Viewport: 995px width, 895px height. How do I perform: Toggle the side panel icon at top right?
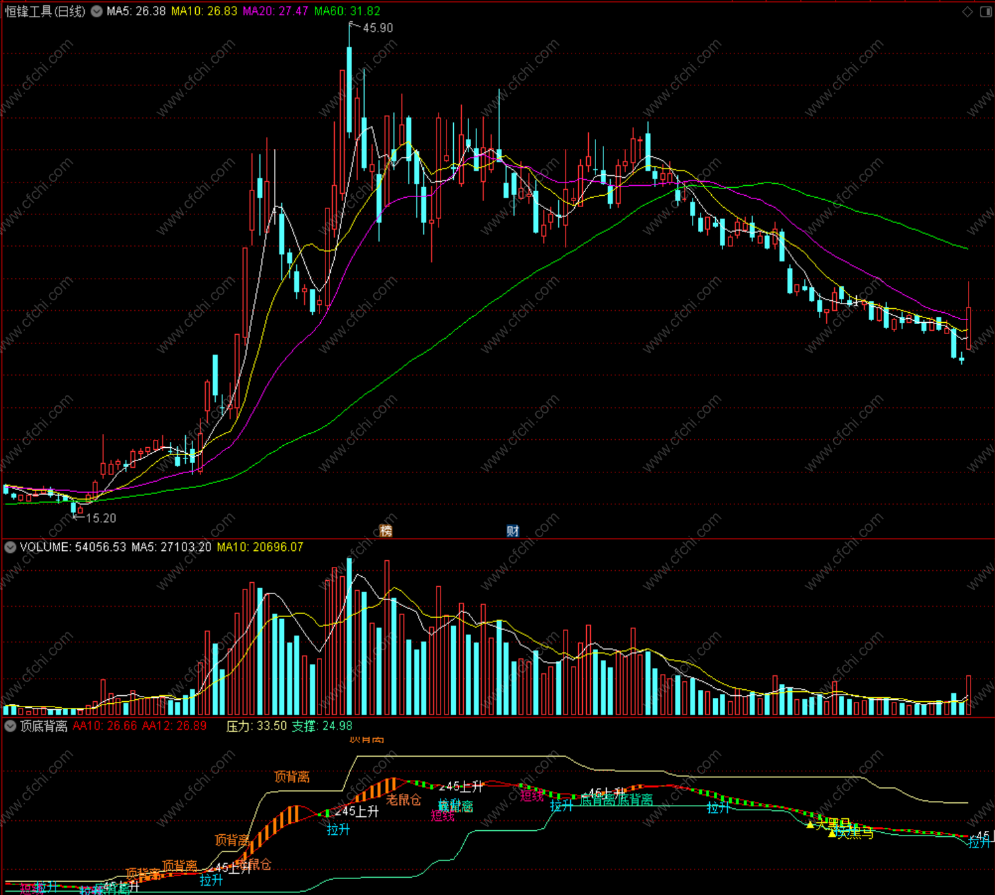tap(986, 12)
